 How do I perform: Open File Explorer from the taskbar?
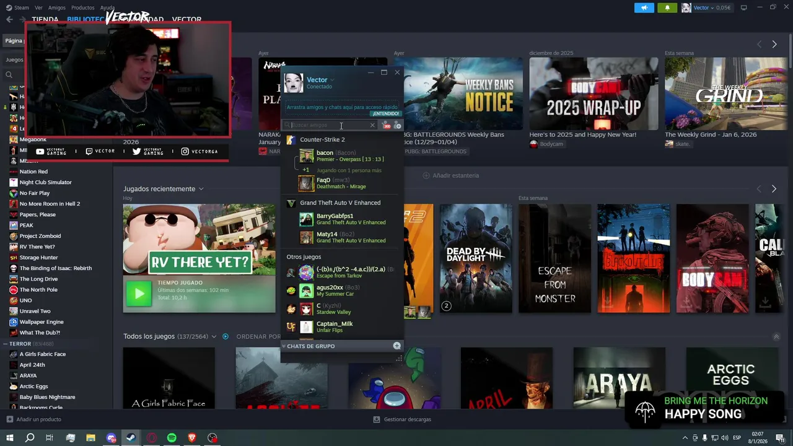tap(90, 438)
